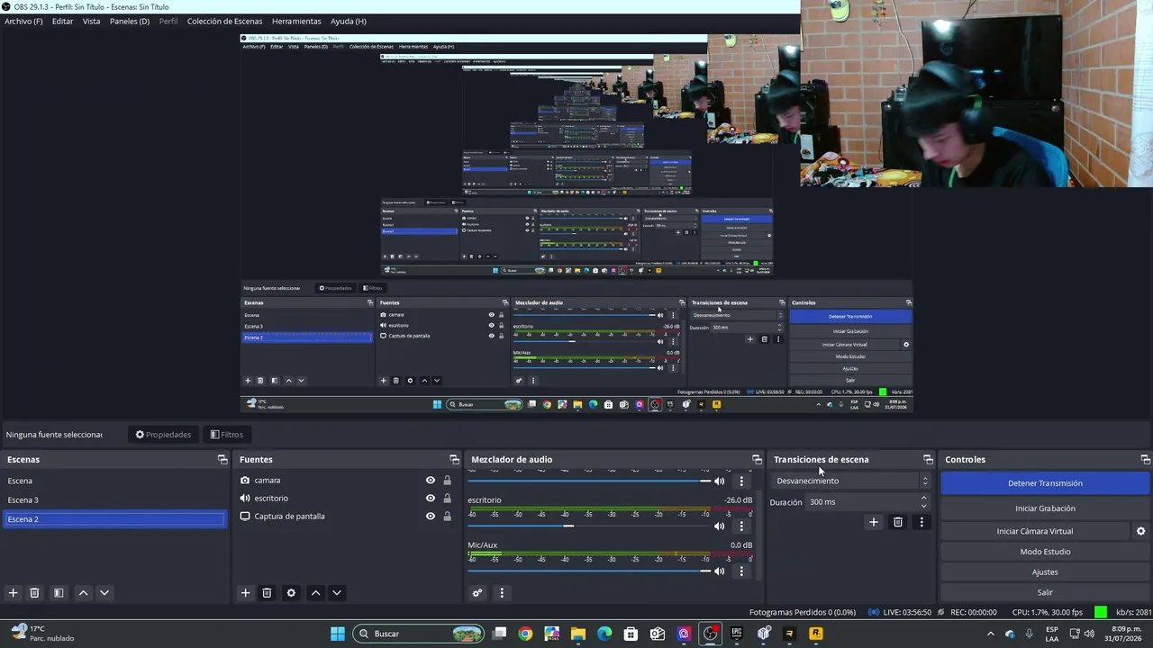Add a new scene with the plus icon

point(13,593)
